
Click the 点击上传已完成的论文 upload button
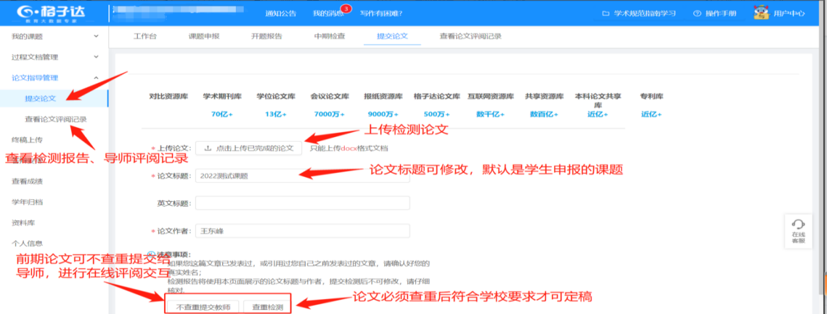point(249,148)
